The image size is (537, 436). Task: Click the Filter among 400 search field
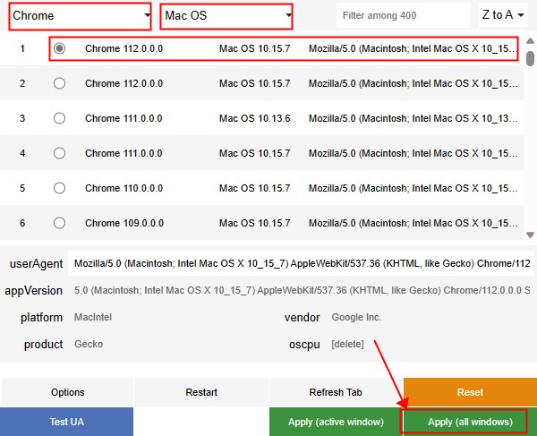(x=403, y=15)
